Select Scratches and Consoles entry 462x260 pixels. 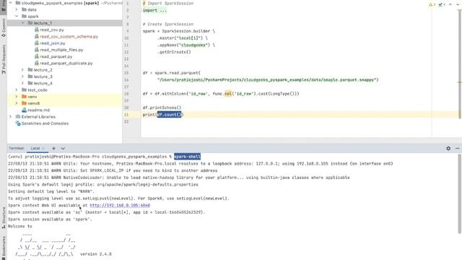tap(45, 123)
